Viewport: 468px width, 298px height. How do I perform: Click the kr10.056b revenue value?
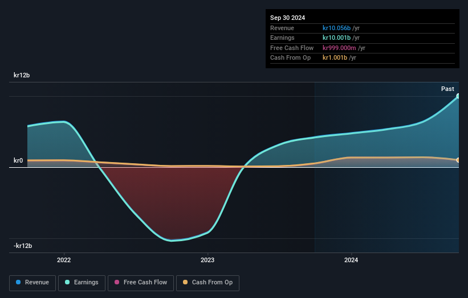tap(336, 28)
